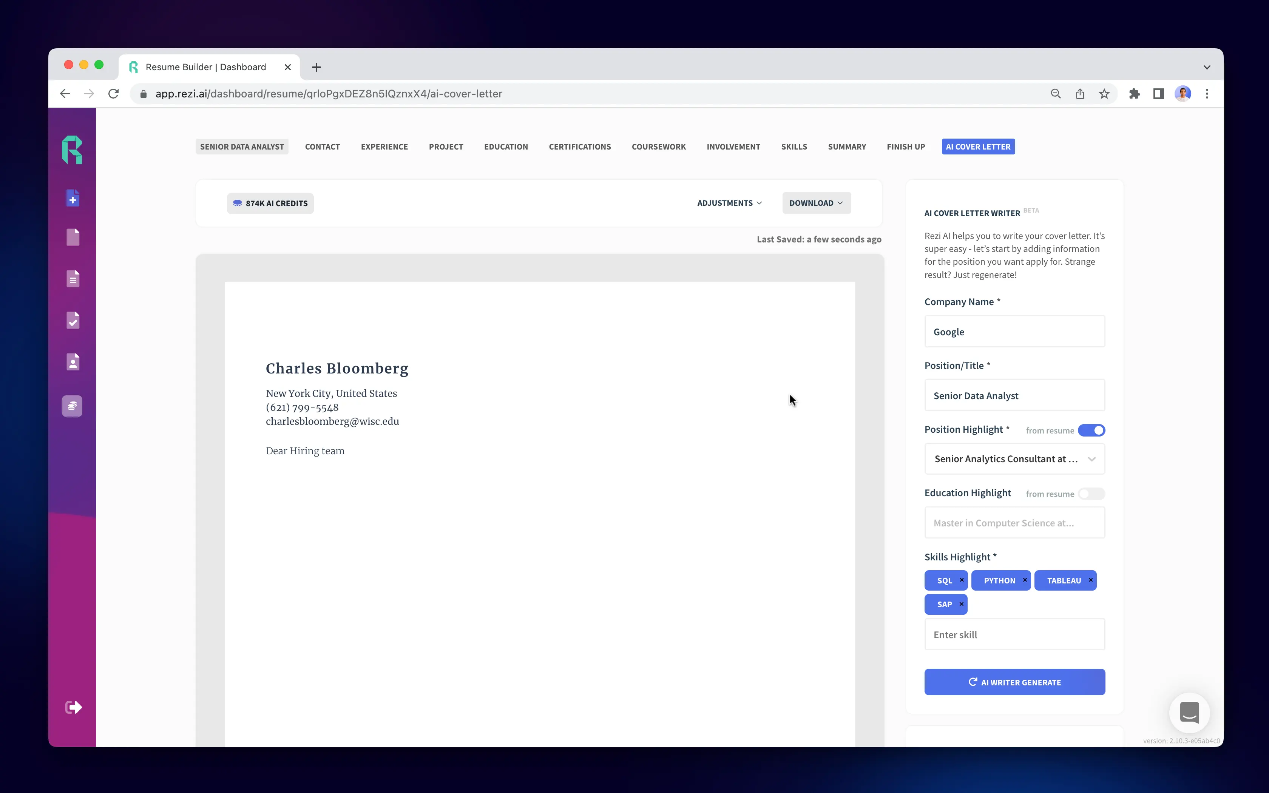The image size is (1269, 793).
Task: Go to the Skills tab
Action: coord(794,147)
